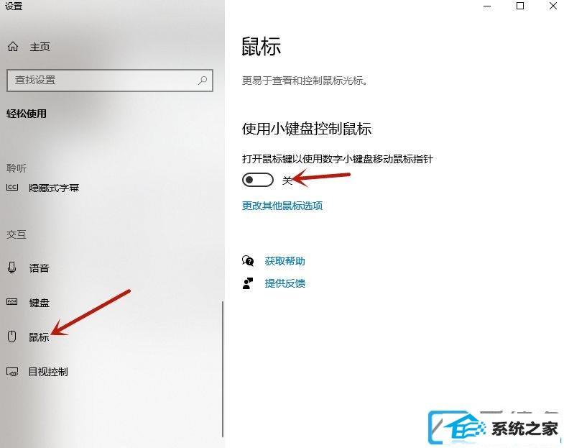Click the 查找设置 search field
The height and width of the screenshot is (448, 564).
110,80
